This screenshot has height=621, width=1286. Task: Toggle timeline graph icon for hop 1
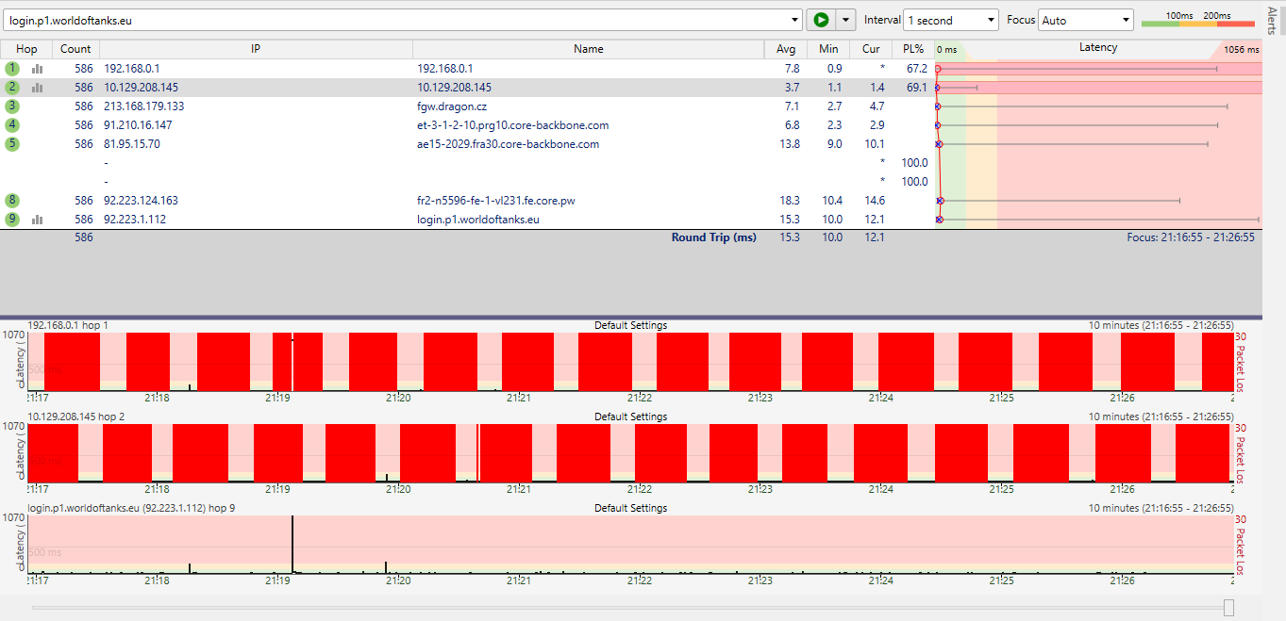(x=38, y=69)
